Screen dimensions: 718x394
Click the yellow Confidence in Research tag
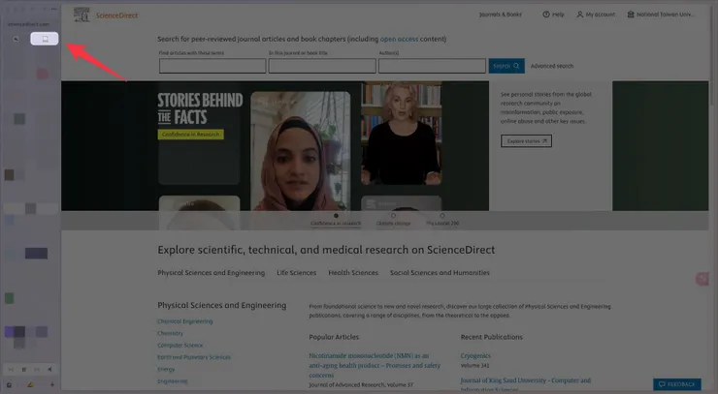point(191,135)
